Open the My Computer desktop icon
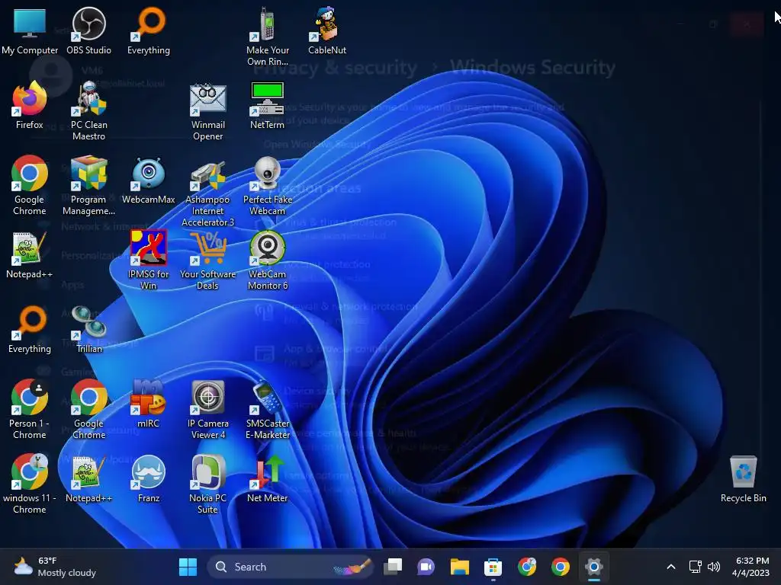This screenshot has height=585, width=781. (30, 30)
